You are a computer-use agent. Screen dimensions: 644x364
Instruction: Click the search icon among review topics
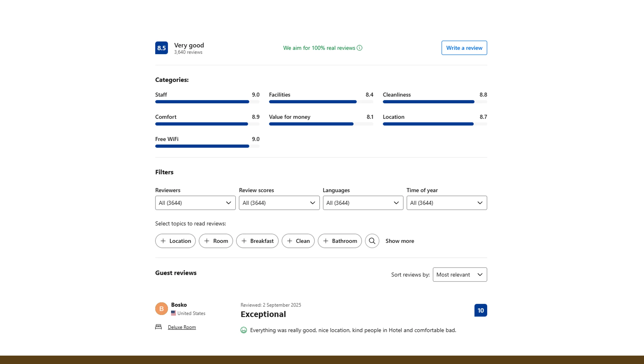[x=372, y=241]
